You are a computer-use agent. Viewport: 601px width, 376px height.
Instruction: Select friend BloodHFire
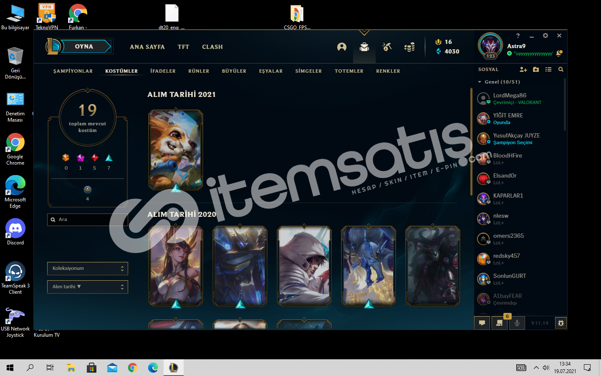[520, 159]
